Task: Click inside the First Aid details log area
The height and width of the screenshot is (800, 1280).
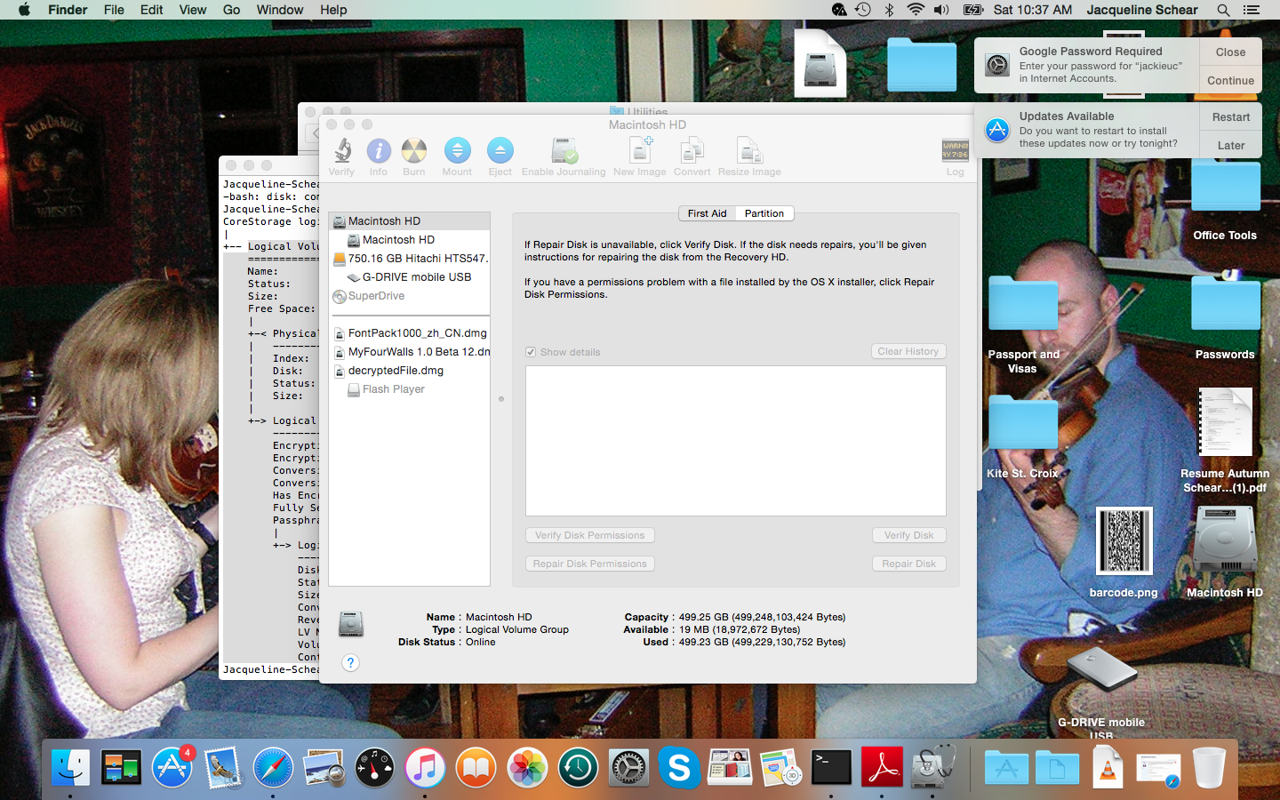Action: point(736,441)
